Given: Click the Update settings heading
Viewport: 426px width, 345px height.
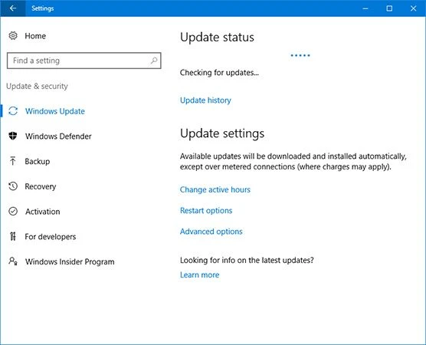Looking at the screenshot, I should pyautogui.click(x=222, y=133).
